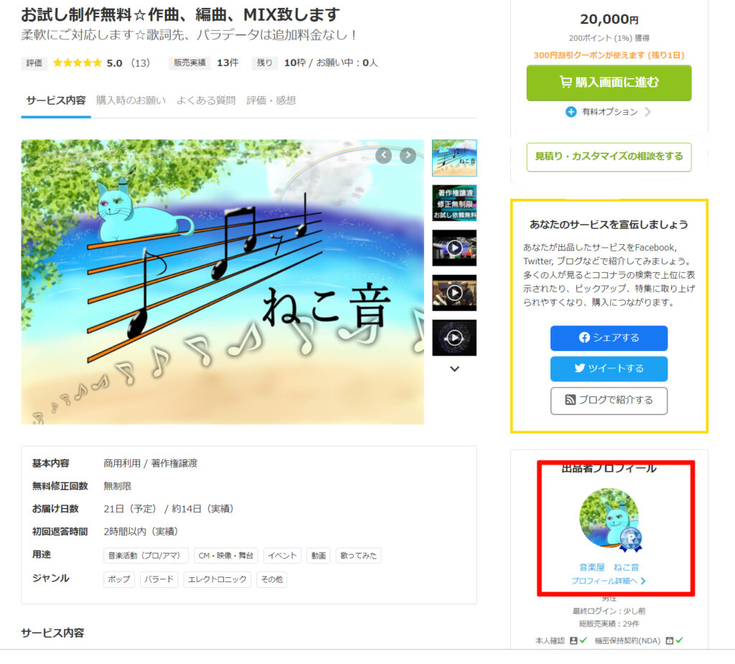Click the next image arrow on slideshow

click(408, 155)
